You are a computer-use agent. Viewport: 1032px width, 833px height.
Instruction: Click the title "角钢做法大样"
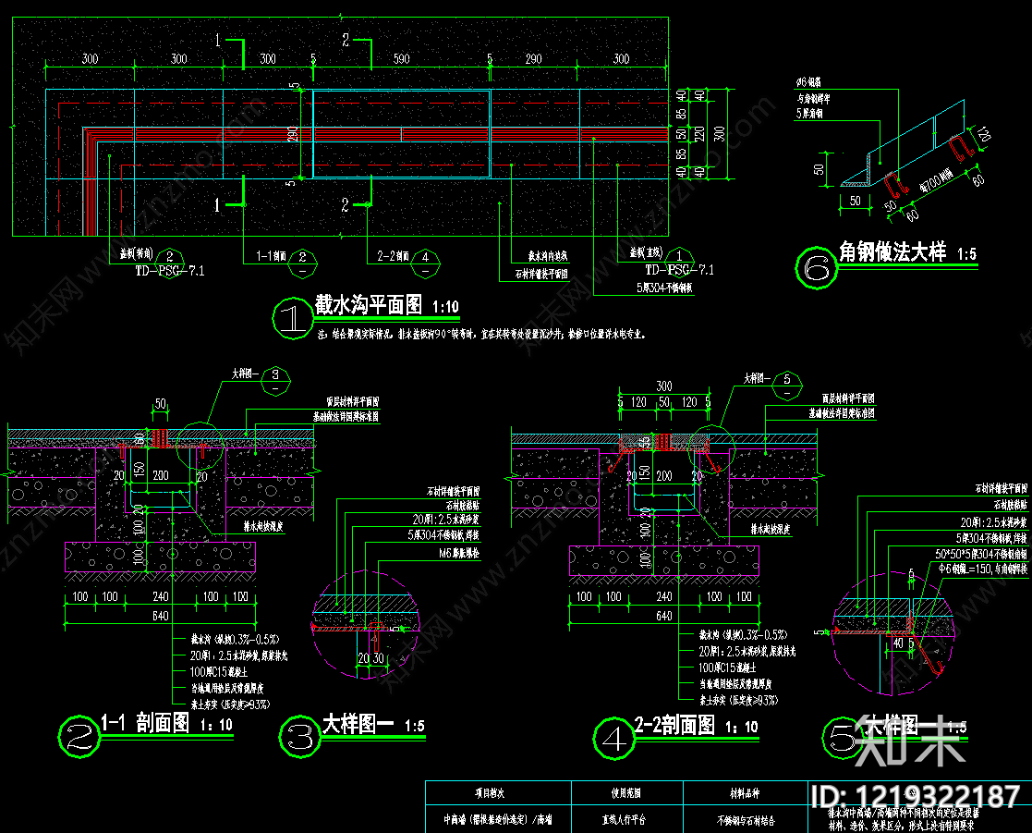[892, 251]
